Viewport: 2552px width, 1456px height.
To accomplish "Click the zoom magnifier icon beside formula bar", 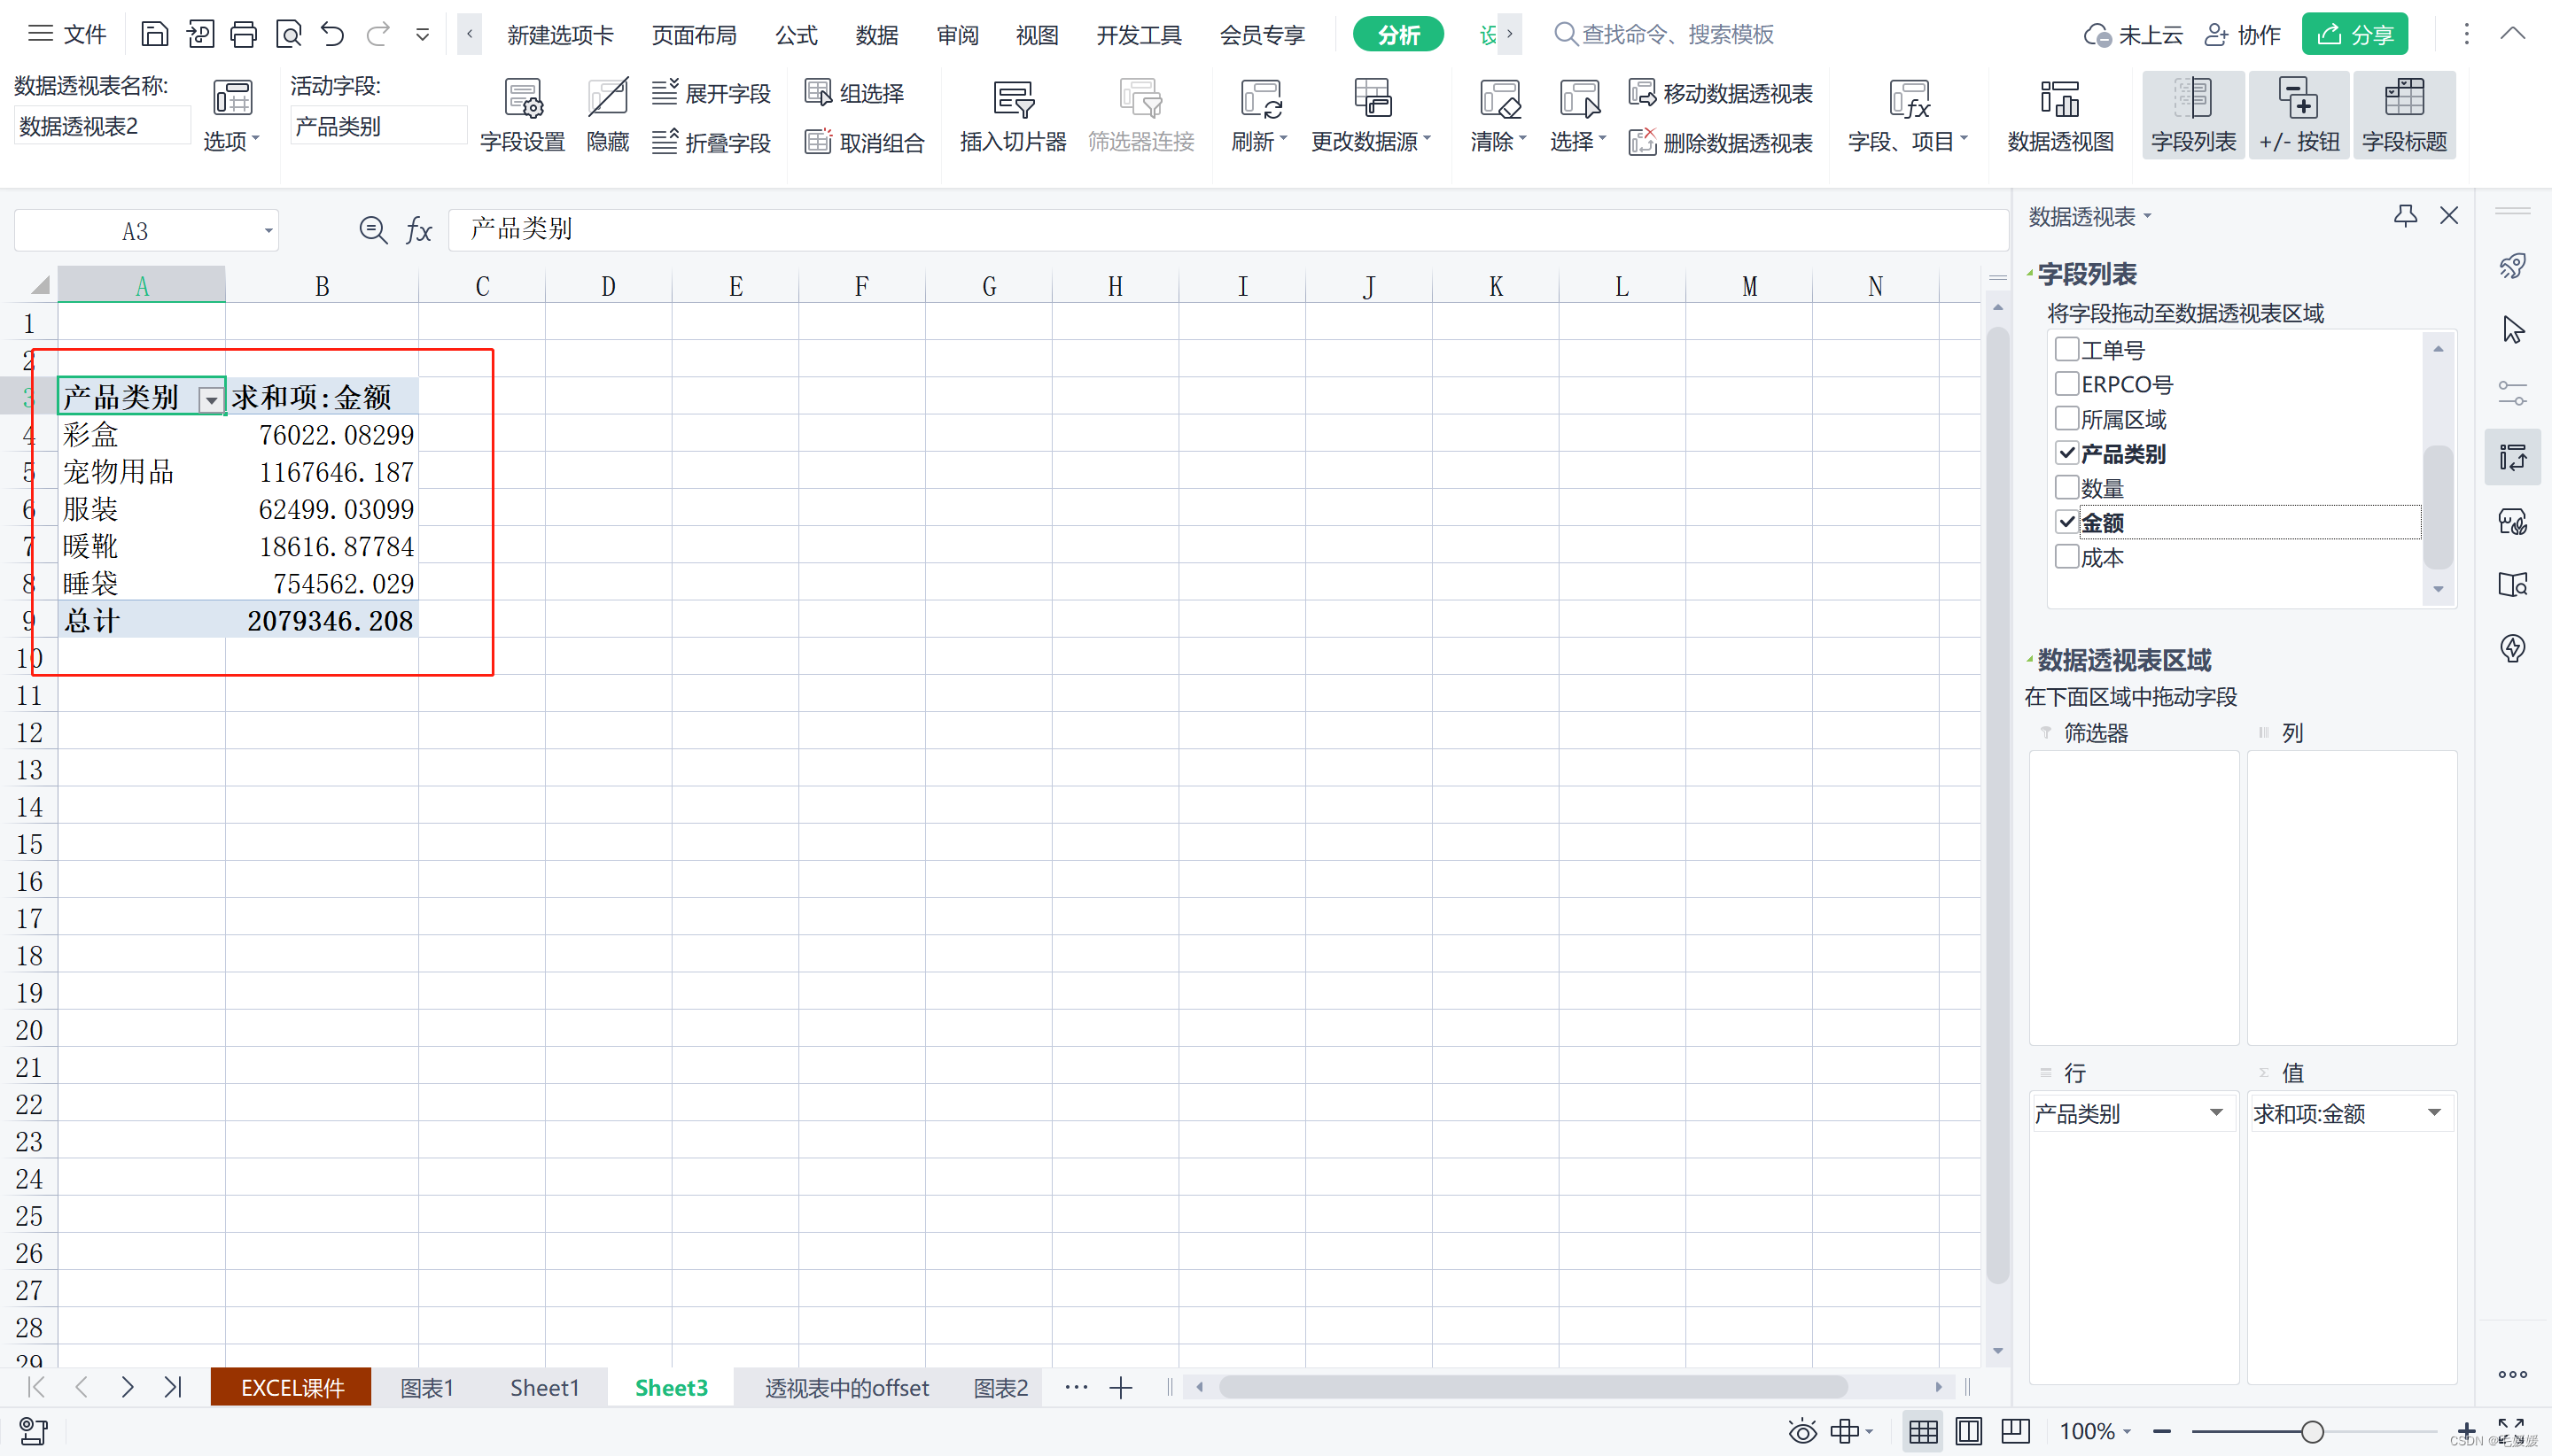I will (x=373, y=231).
